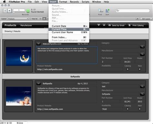Click the zoom-in icon in status bar
The height and width of the screenshot is (124, 153).
click(x=8, y=123)
